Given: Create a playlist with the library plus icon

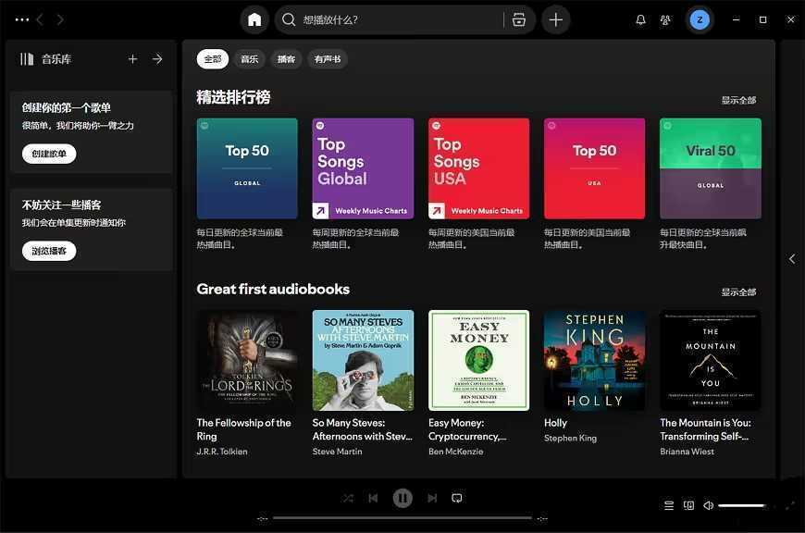Looking at the screenshot, I should [x=132, y=57].
